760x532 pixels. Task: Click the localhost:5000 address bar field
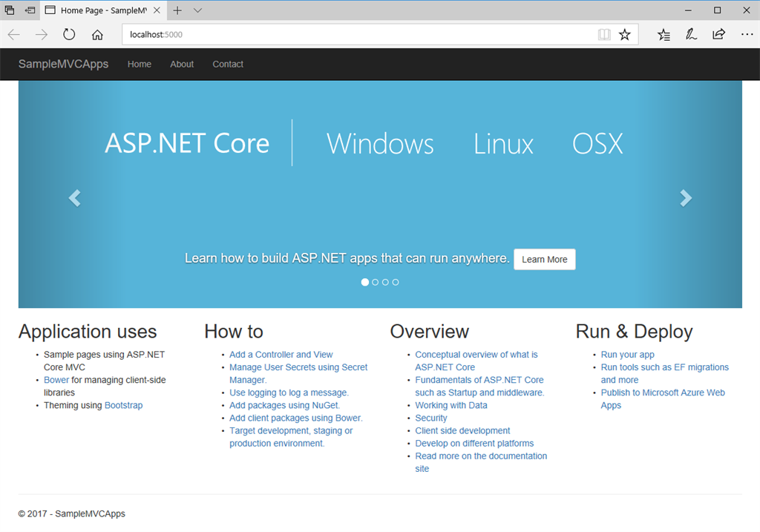(356, 34)
